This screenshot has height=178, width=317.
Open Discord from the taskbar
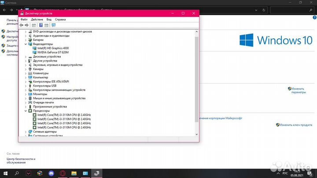(x=52, y=174)
